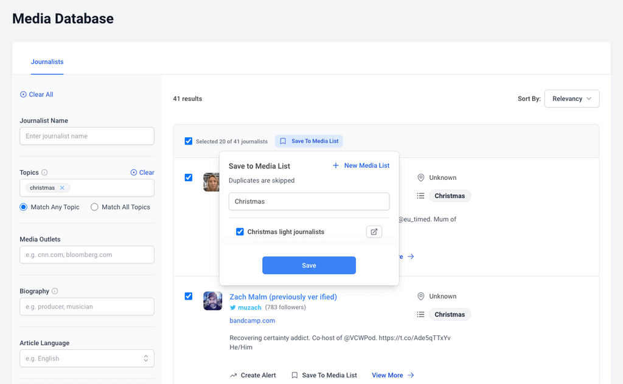Remove the christmas topic tag
Screen dimensions: 623x384
(x=62, y=188)
